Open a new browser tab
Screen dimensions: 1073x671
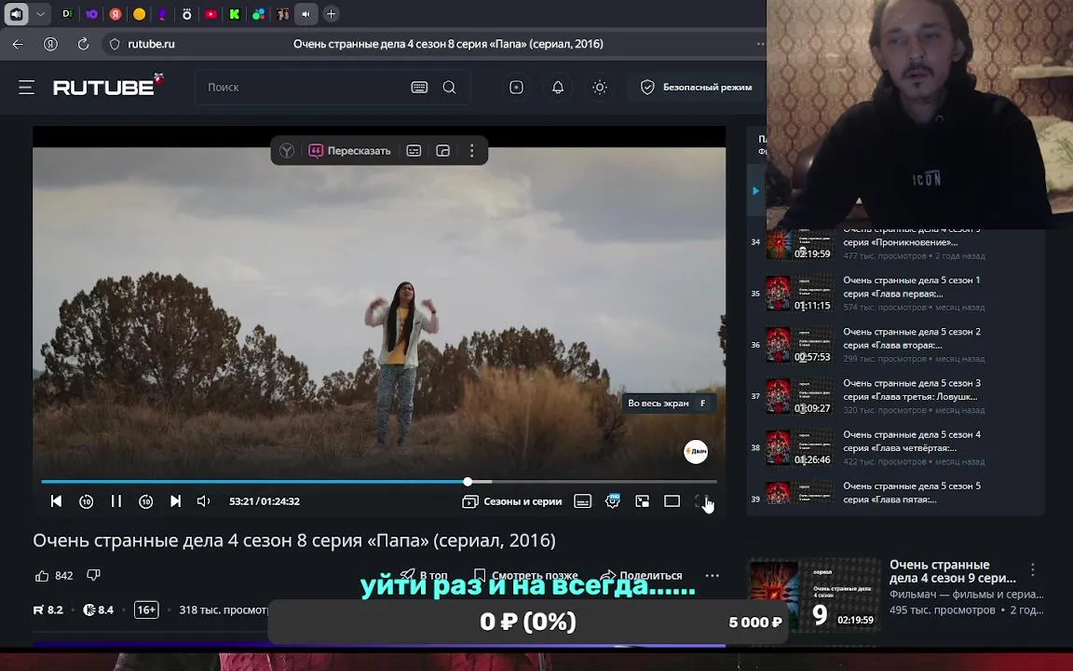click(331, 14)
